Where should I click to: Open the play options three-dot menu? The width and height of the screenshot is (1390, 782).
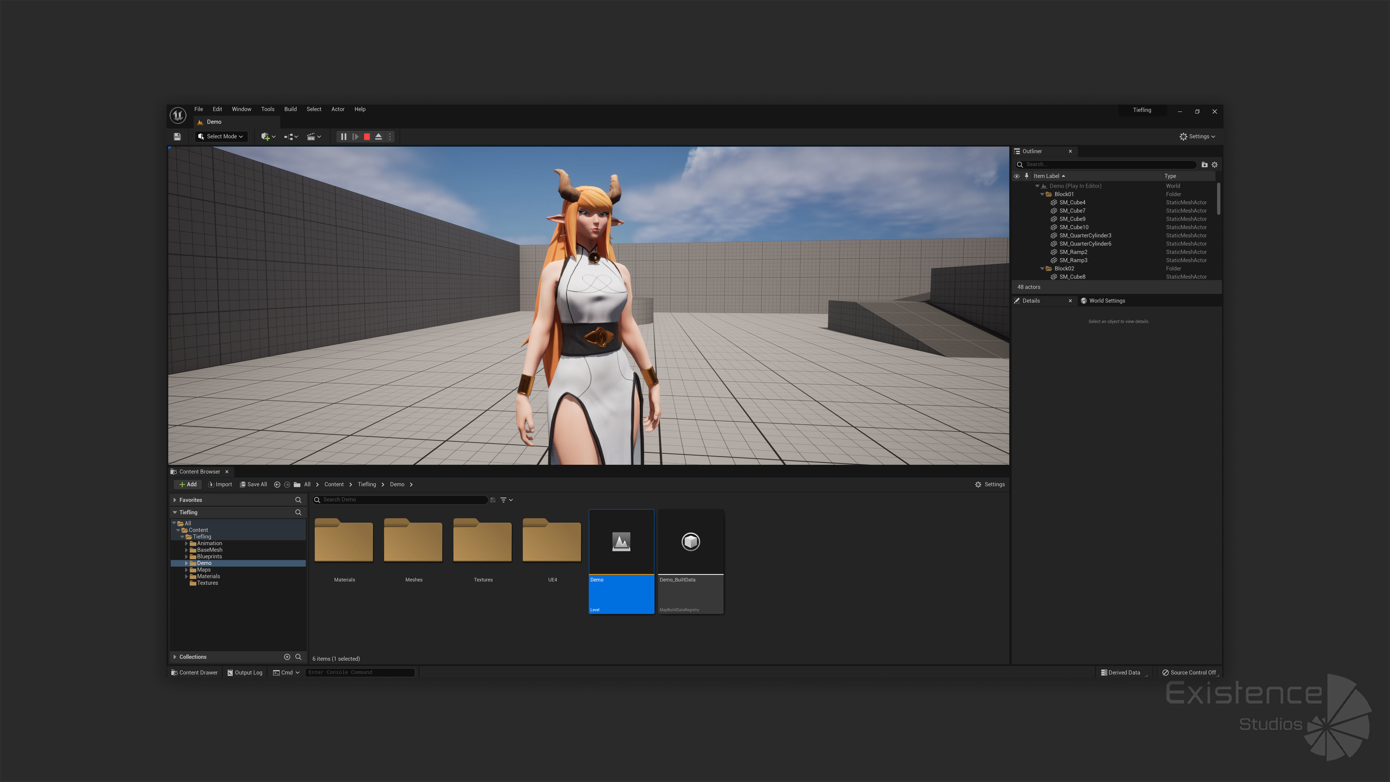pos(390,136)
